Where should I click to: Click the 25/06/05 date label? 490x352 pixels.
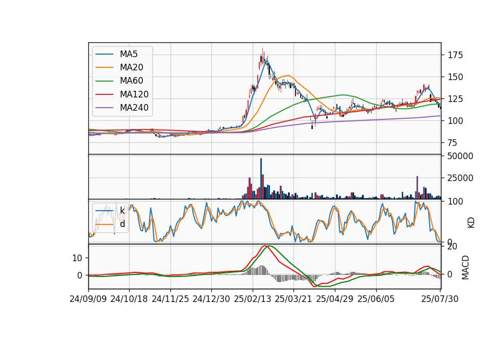376,299
